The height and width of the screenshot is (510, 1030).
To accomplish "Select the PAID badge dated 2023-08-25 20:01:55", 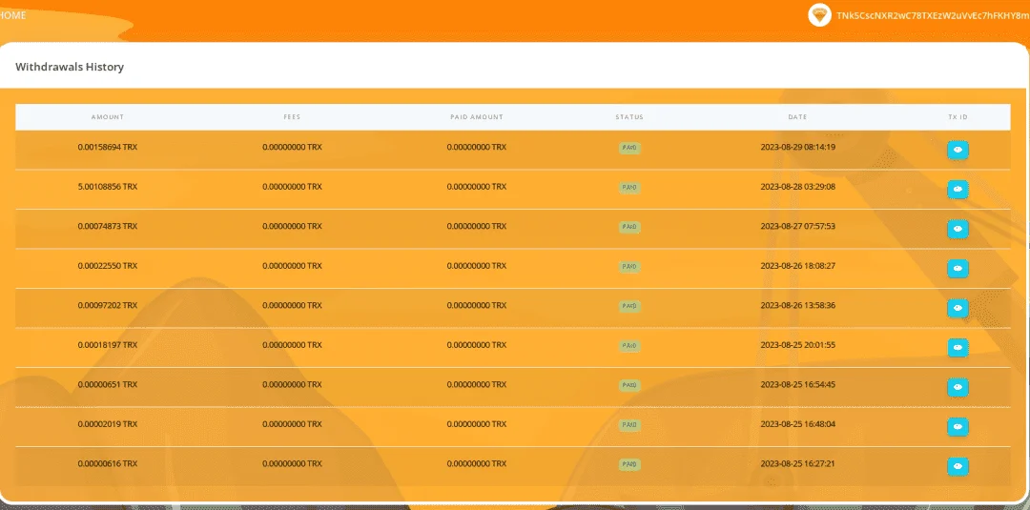I will pyautogui.click(x=629, y=346).
